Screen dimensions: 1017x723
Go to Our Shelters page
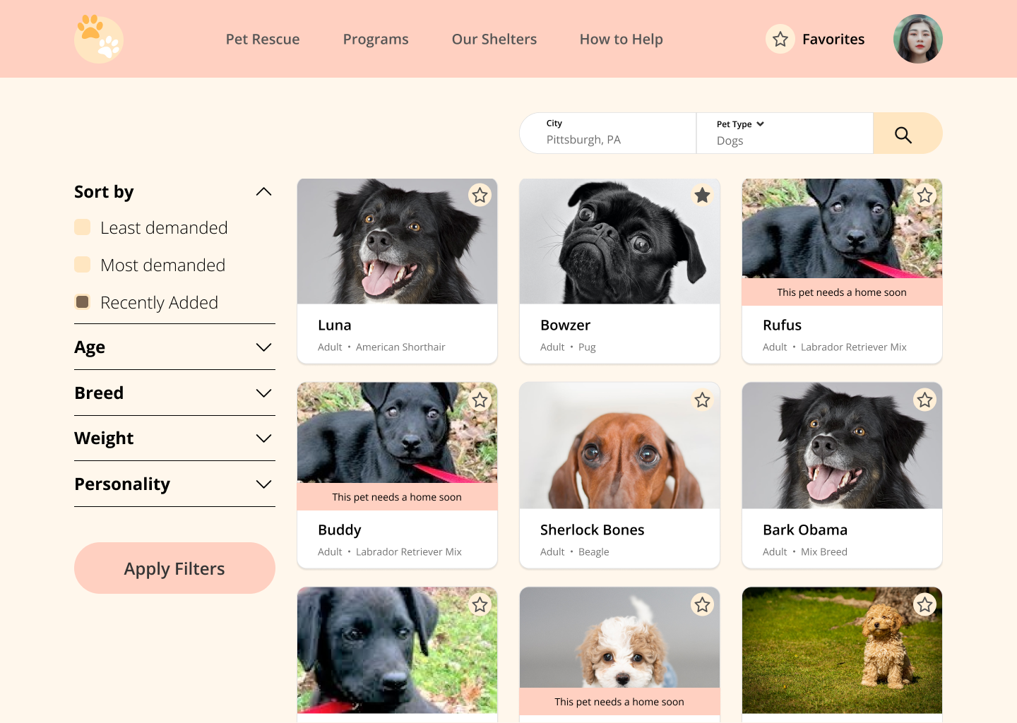click(x=494, y=40)
